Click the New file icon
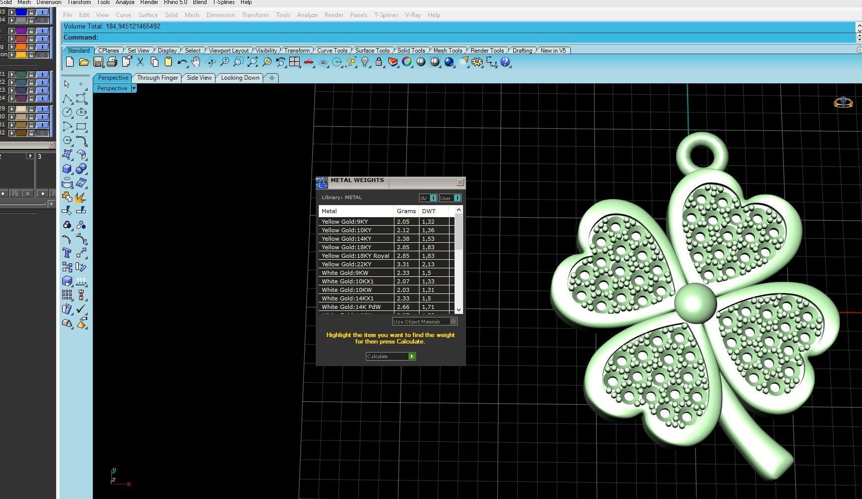Viewport: 862px width, 499px height. (x=70, y=62)
